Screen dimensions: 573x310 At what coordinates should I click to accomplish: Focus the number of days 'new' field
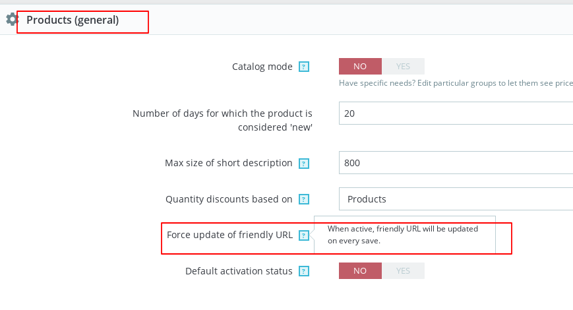[x=456, y=113]
